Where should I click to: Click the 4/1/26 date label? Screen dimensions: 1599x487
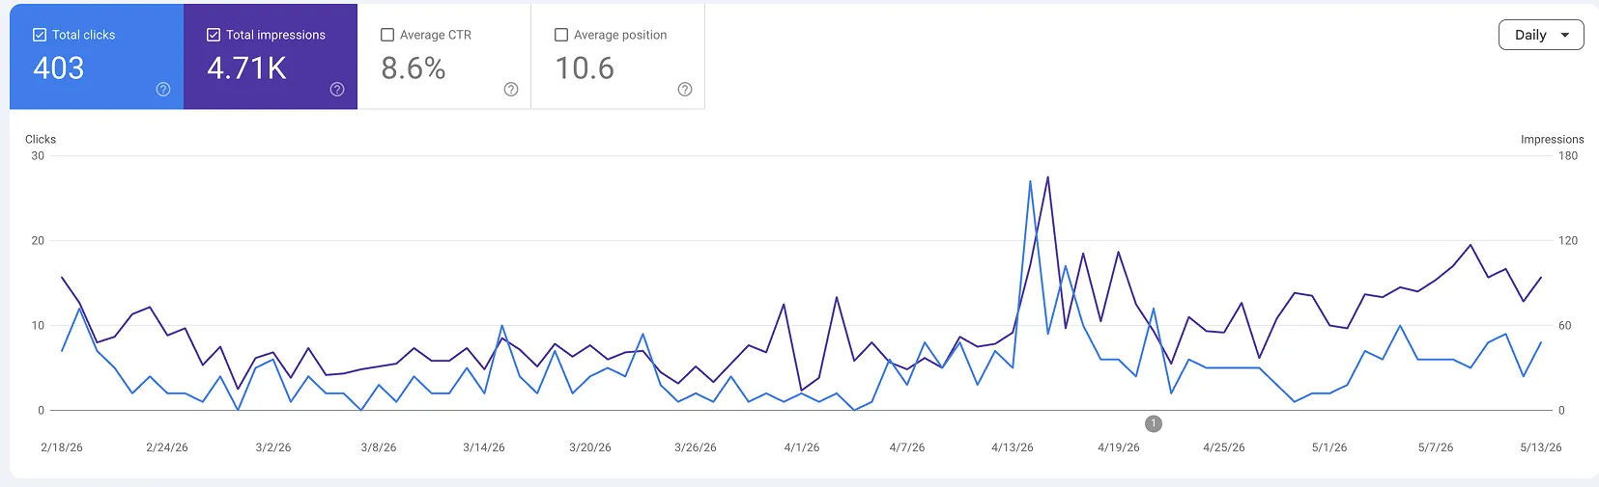point(802,447)
